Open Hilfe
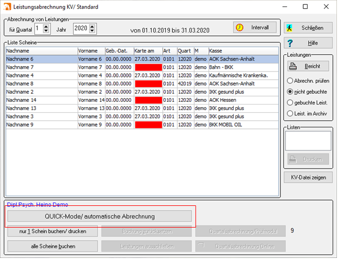This screenshot has width=338, height=259. 308,43
